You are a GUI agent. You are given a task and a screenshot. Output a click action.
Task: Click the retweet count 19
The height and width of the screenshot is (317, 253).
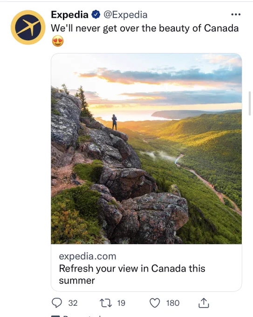coord(121,303)
